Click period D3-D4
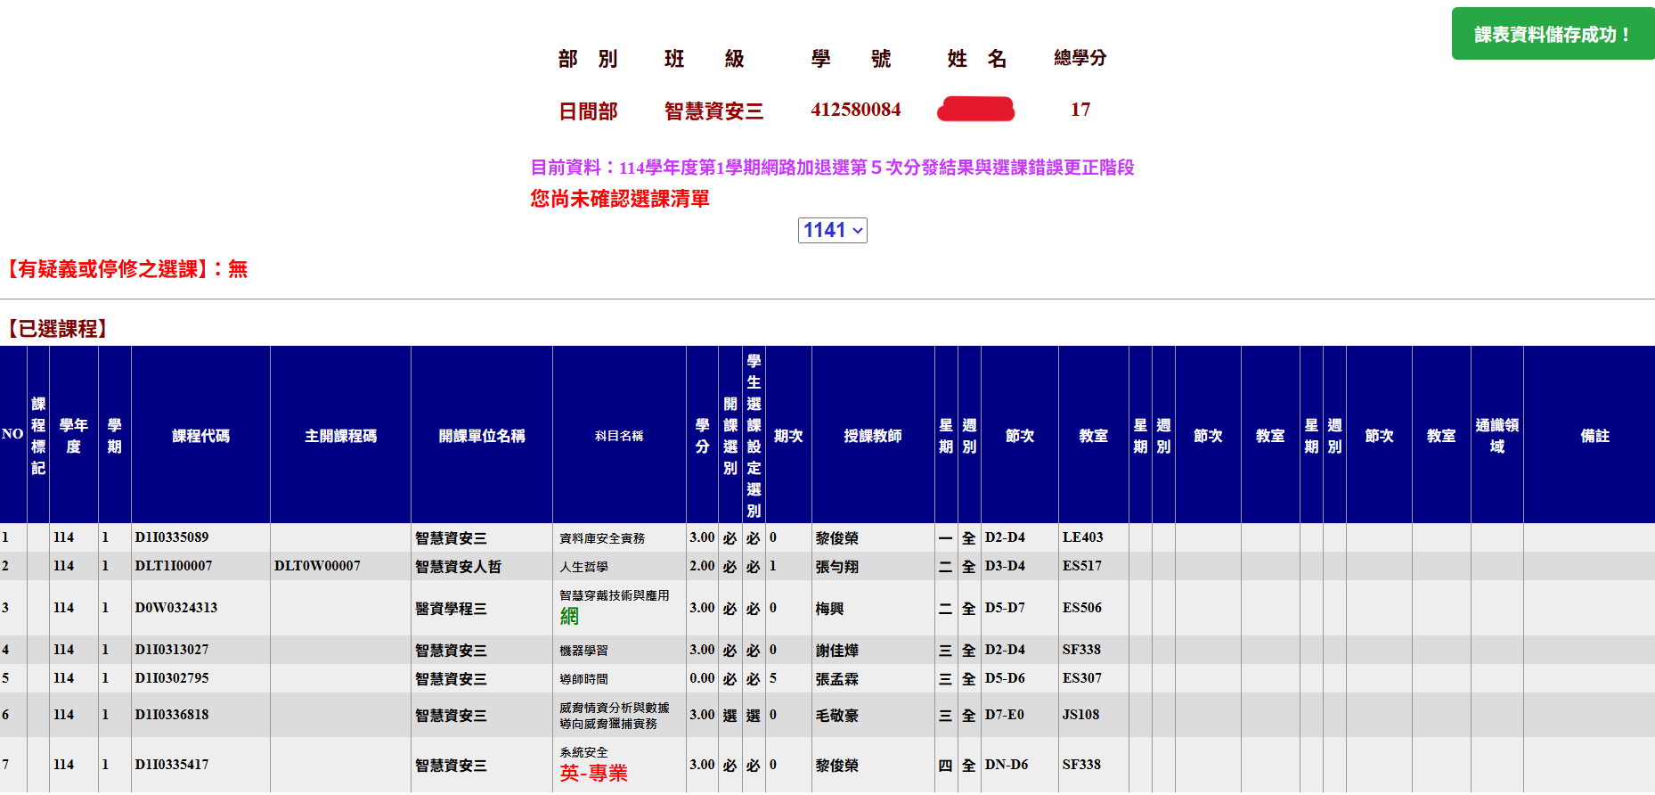This screenshot has height=795, width=1655. [x=1005, y=566]
